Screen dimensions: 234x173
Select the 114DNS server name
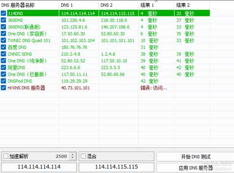[15, 14]
